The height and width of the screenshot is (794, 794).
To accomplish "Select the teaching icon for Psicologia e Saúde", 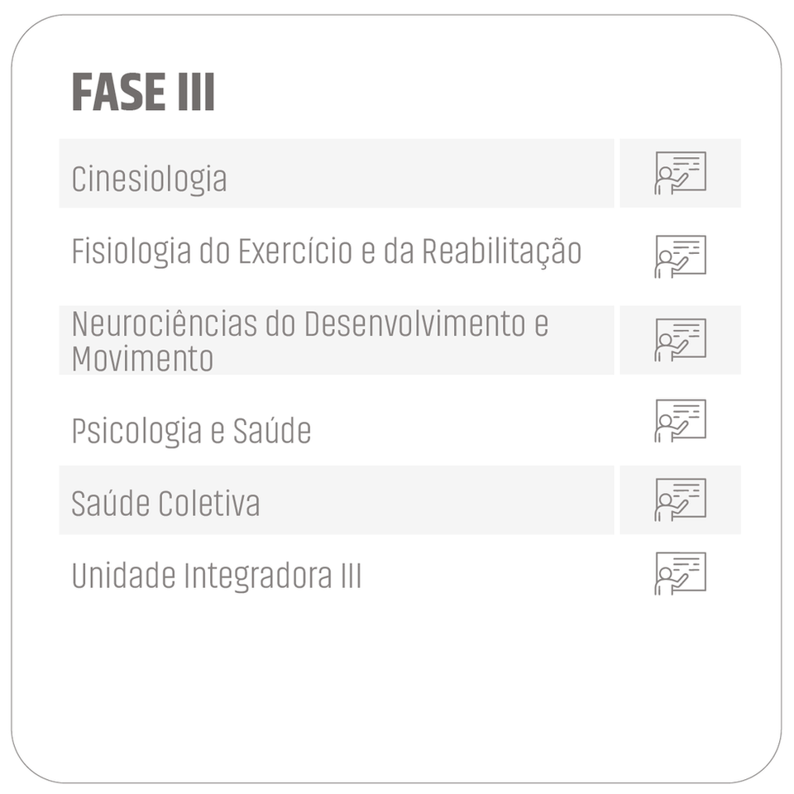I will coord(680,420).
